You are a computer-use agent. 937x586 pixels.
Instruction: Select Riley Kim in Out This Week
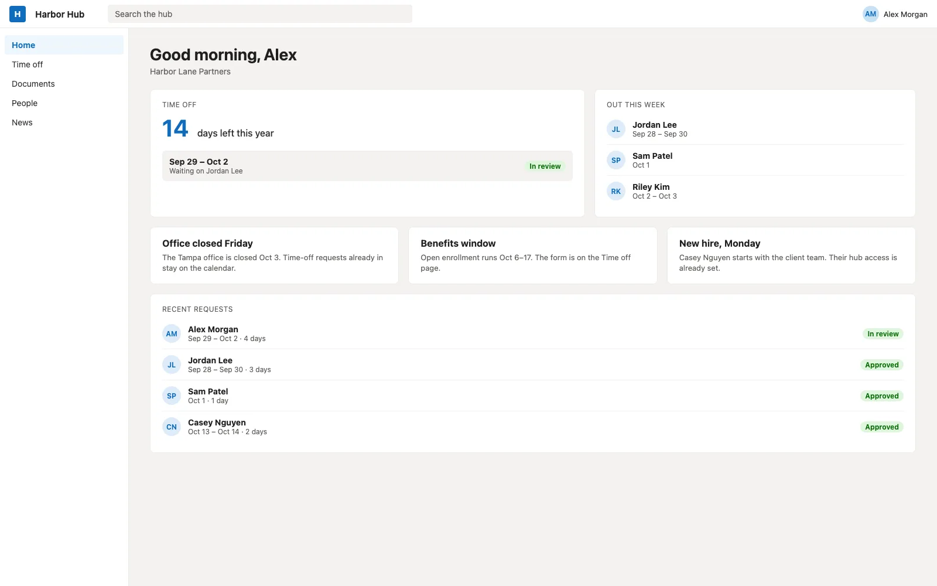click(755, 192)
